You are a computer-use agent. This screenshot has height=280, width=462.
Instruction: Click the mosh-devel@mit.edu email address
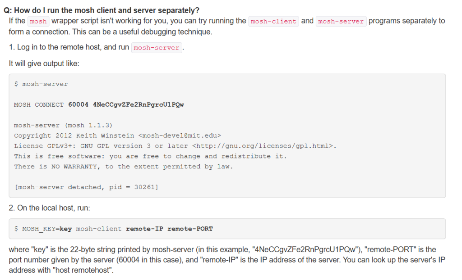[180, 135]
